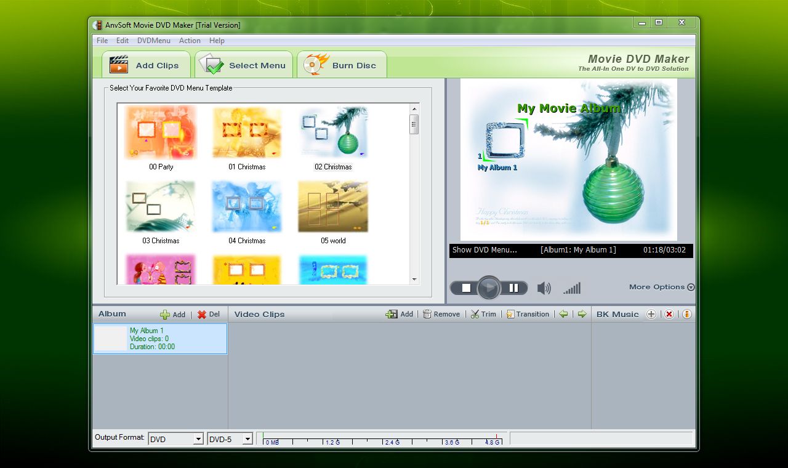Move clip left with green arrow
Viewport: 788px width, 468px height.
563,314
